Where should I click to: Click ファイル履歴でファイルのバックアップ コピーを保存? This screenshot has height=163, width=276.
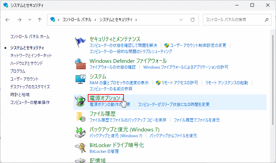128,120
